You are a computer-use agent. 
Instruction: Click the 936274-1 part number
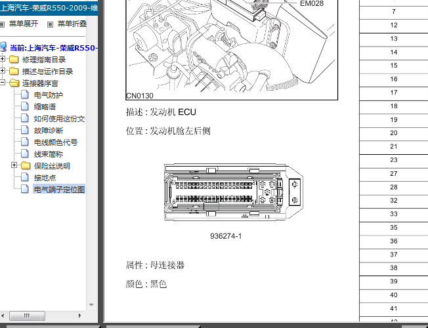coord(226,236)
